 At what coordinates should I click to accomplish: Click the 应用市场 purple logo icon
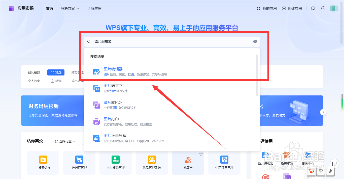[x=12, y=8]
